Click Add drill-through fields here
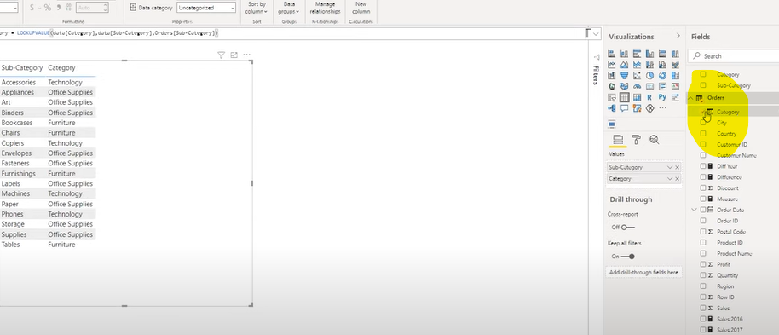The width and height of the screenshot is (779, 335). tap(643, 273)
